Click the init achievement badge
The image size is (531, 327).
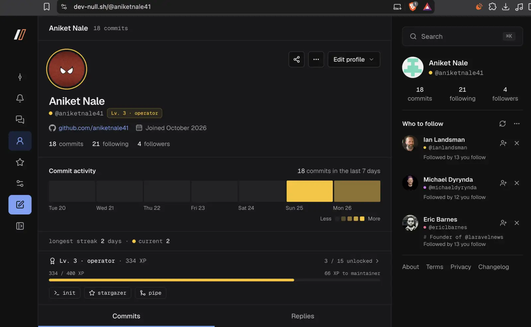point(65,293)
